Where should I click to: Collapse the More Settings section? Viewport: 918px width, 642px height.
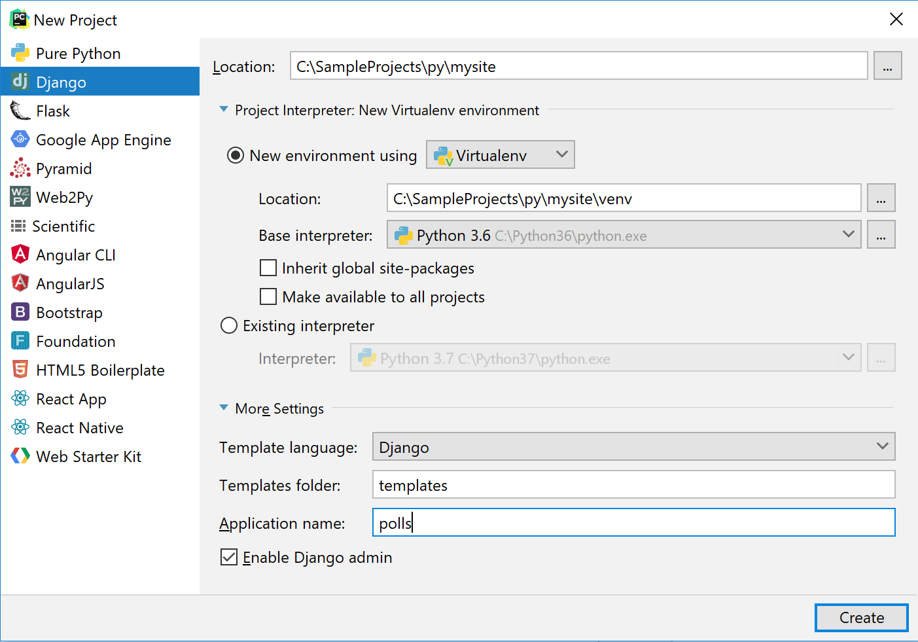click(224, 408)
